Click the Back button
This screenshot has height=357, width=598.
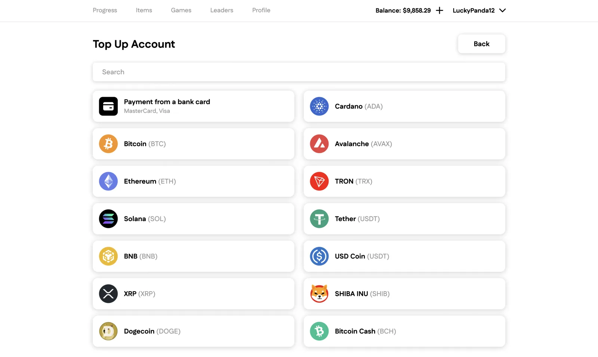coord(482,44)
